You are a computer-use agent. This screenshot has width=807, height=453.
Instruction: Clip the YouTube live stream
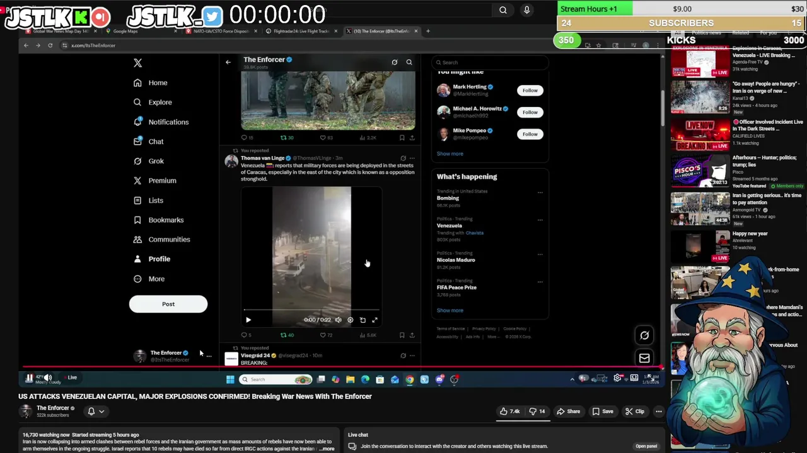(x=634, y=411)
